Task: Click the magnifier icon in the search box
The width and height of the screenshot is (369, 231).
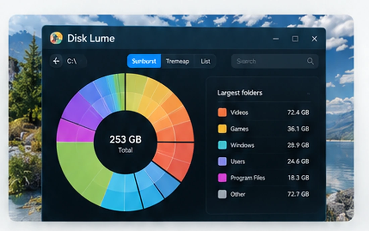Action: (310, 61)
